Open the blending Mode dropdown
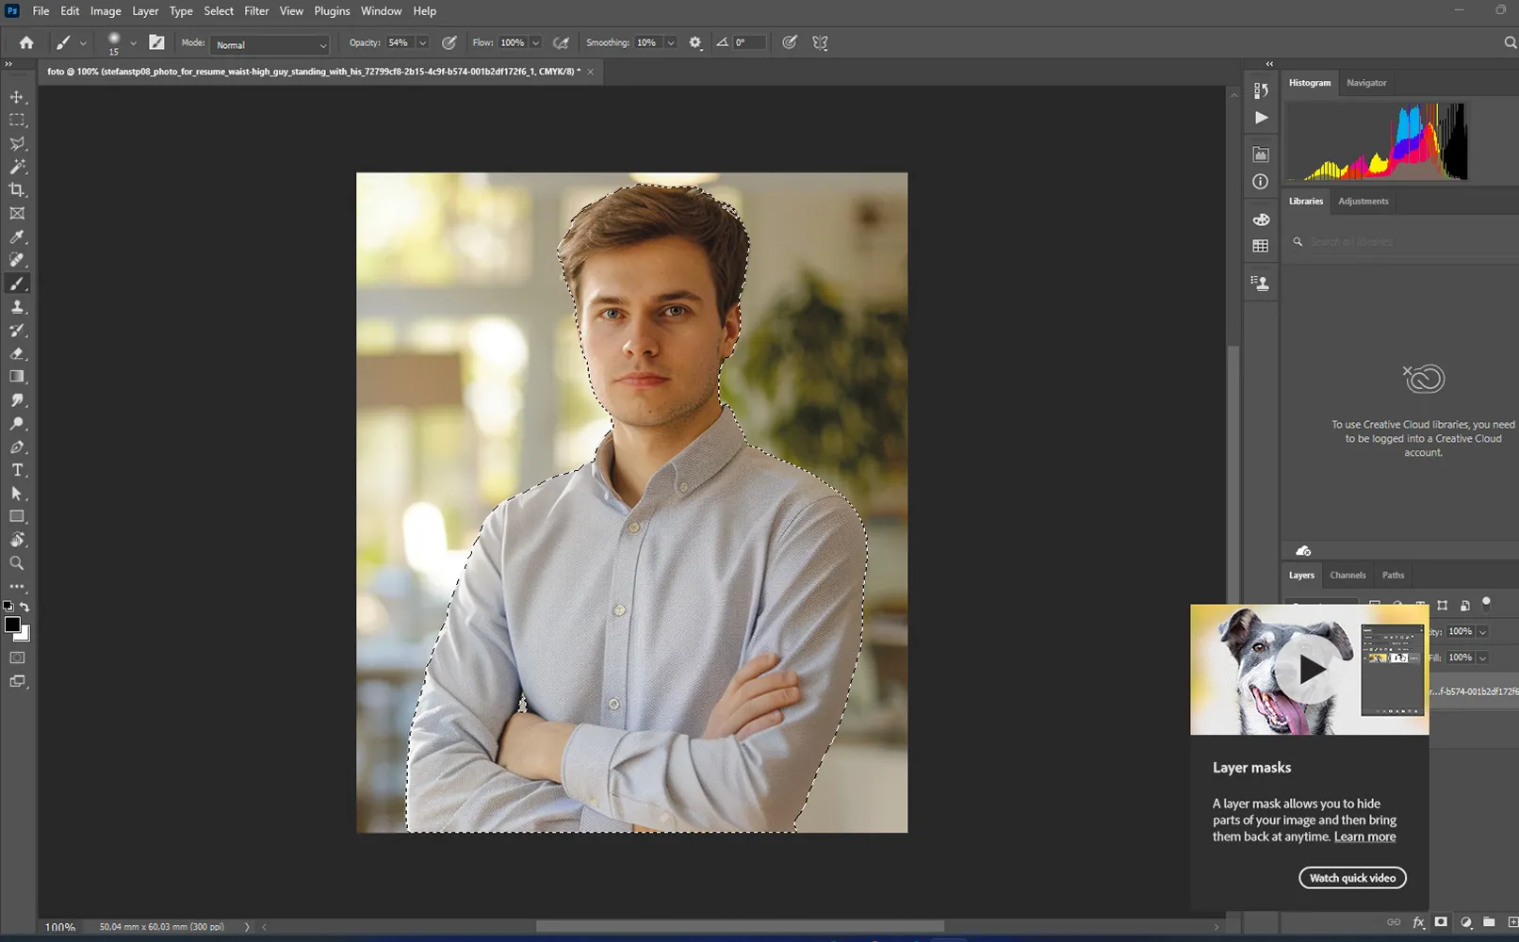This screenshot has width=1519, height=942. [269, 44]
